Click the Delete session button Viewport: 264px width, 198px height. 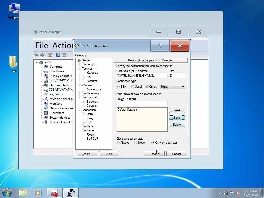tap(177, 125)
